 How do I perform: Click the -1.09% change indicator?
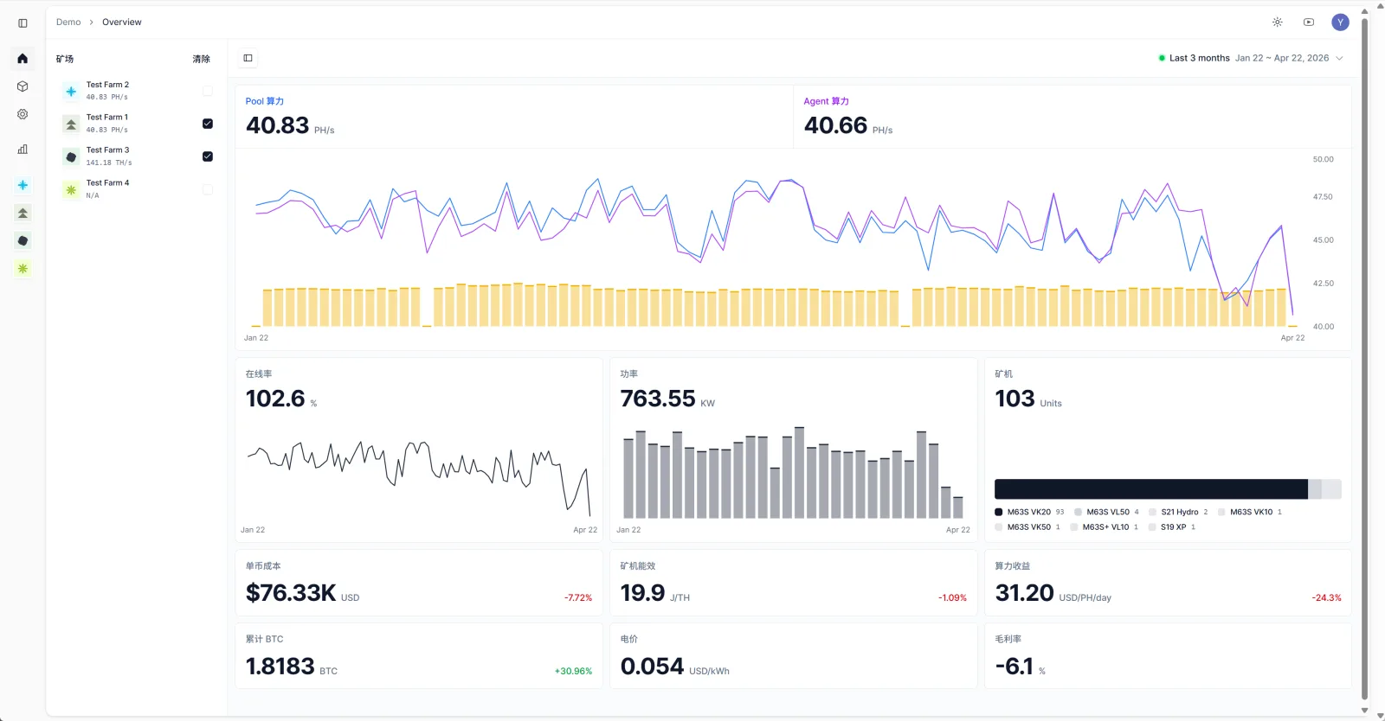[952, 597]
